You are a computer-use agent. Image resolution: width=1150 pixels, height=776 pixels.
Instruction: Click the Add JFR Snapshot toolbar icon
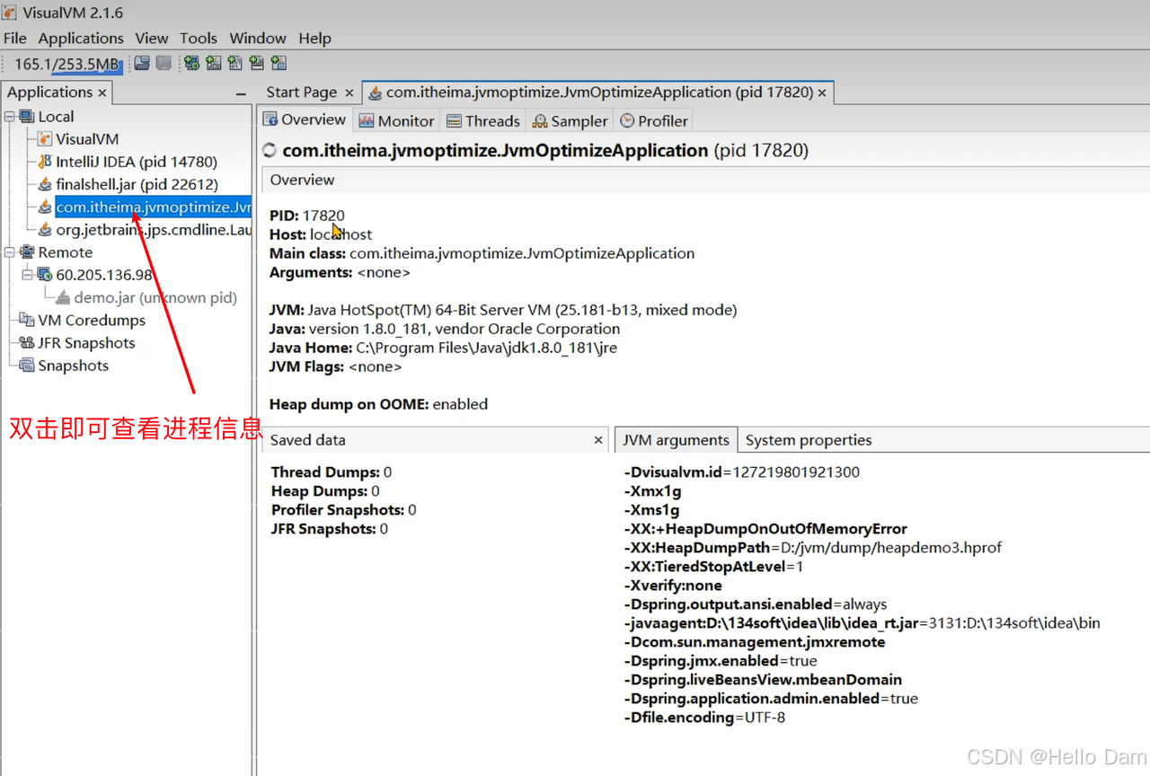coord(256,63)
